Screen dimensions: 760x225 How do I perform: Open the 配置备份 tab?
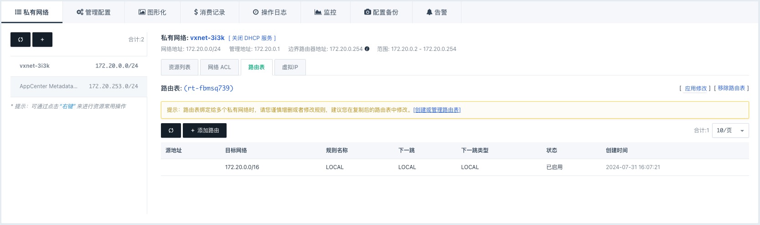click(381, 12)
